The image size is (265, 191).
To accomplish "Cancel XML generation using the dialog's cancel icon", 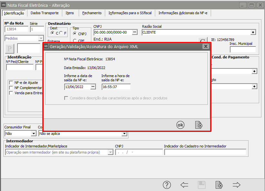I will tap(199, 125).
